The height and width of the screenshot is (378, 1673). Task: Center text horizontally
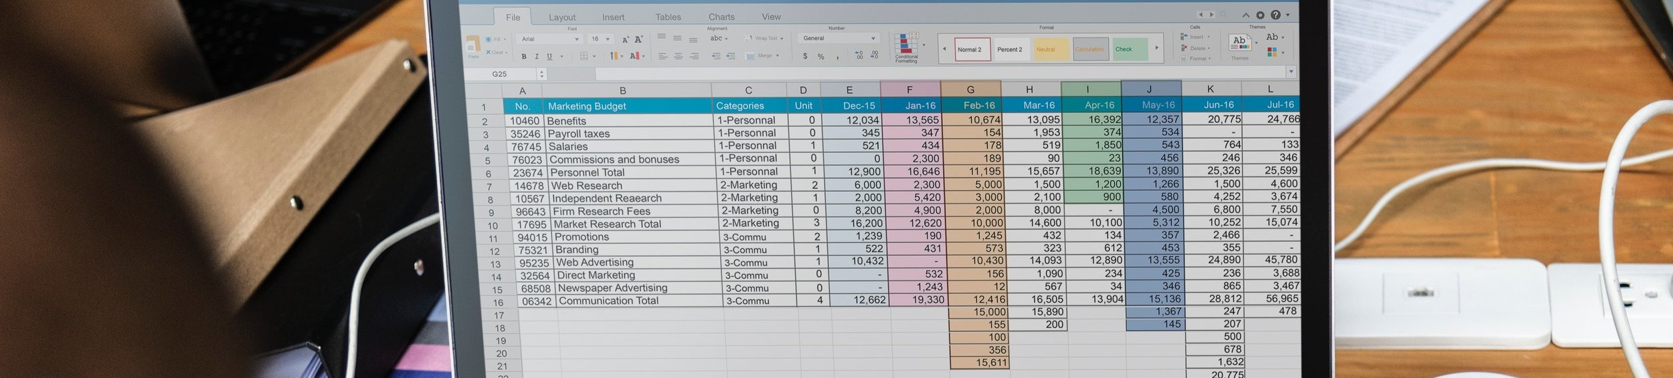[678, 56]
